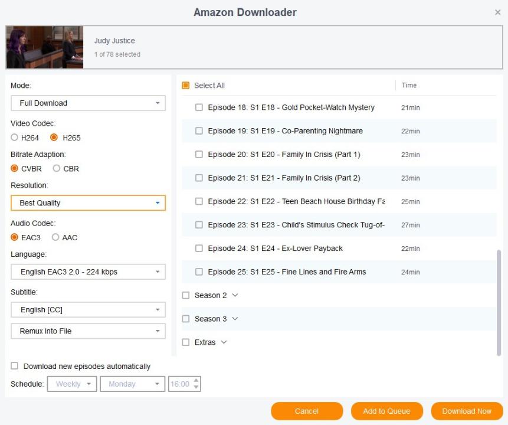
Task: Expand the Season 2 chevron
Action: pos(235,295)
